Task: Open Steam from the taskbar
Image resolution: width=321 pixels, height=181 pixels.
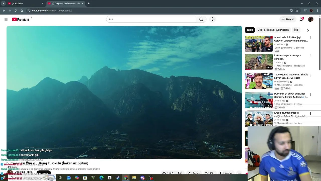Action: (x=118, y=178)
